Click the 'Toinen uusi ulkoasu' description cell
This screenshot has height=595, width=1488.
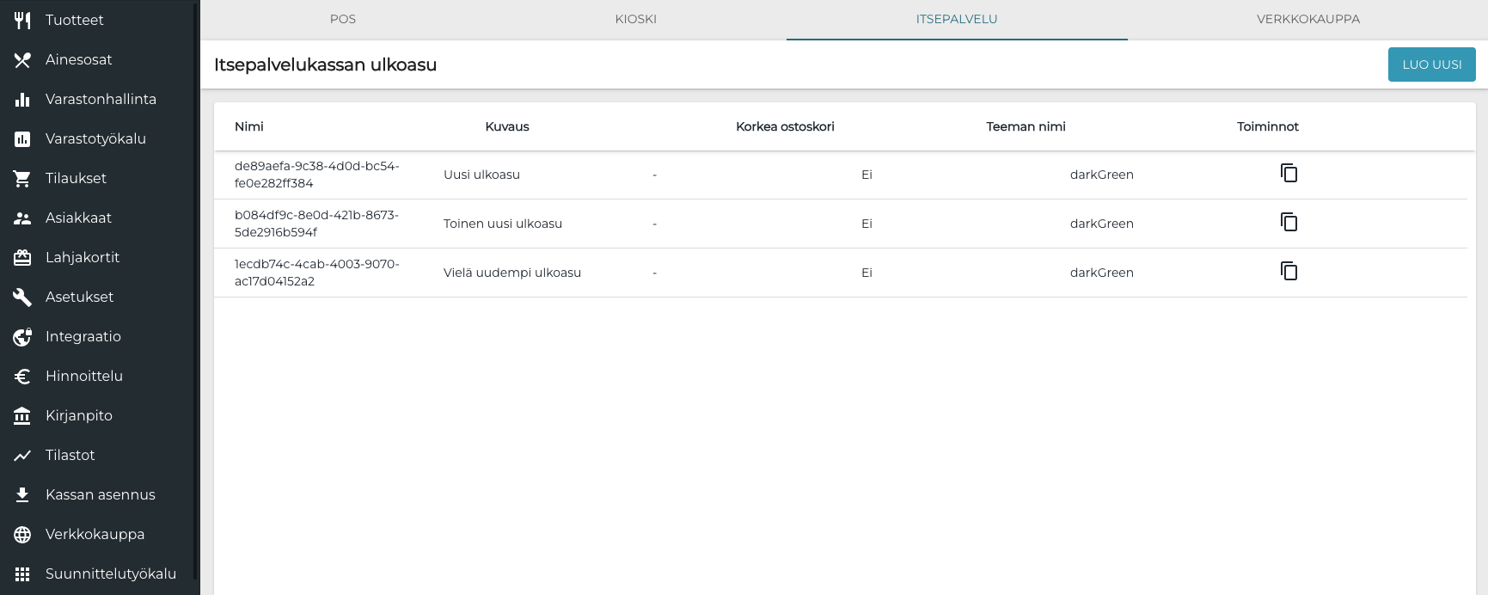(x=503, y=224)
